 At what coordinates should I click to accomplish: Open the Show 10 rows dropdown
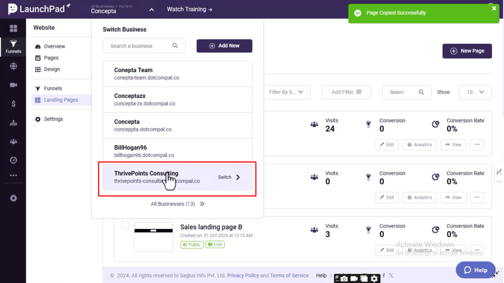(x=475, y=92)
